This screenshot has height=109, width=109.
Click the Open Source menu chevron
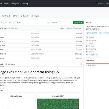coord(9,4)
